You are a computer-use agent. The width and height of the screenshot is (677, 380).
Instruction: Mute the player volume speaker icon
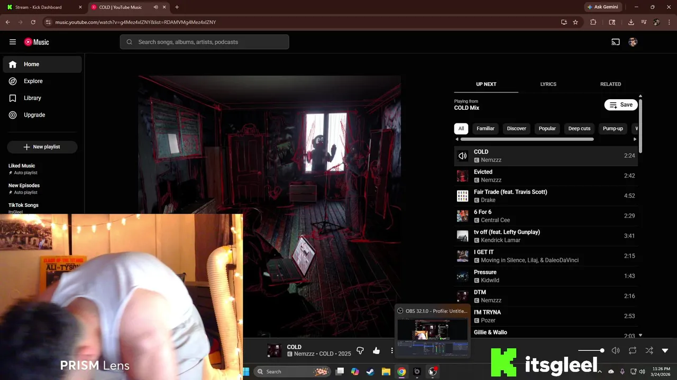(x=616, y=350)
